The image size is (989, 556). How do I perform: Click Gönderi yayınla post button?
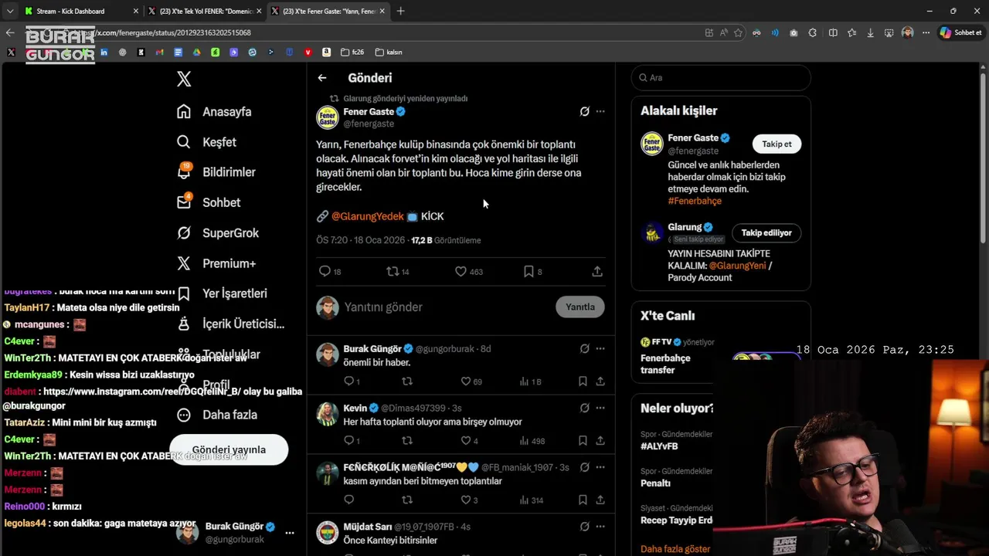pos(229,449)
